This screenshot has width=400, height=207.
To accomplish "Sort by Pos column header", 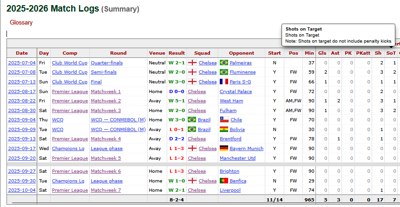I will [293, 53].
